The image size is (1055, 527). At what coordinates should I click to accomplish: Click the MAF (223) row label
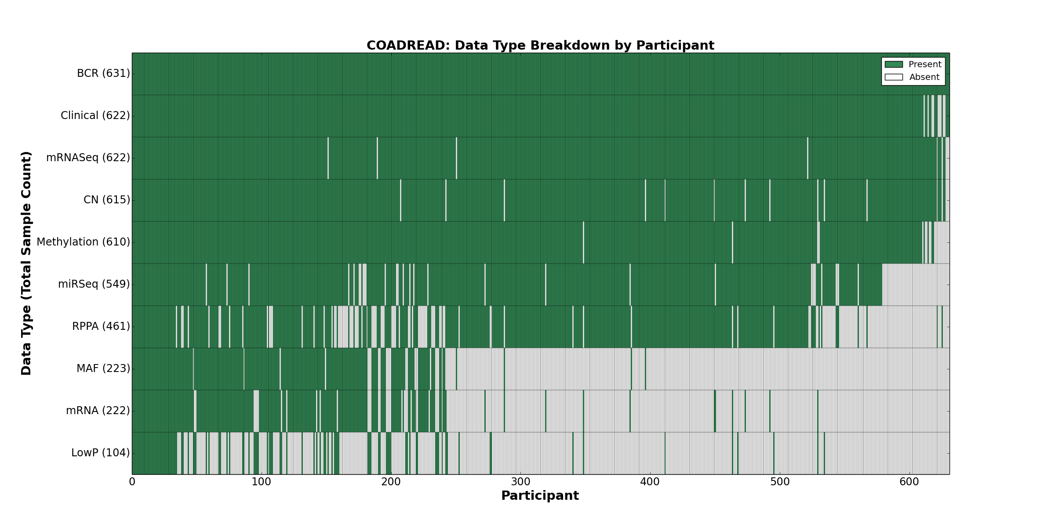pyautogui.click(x=103, y=368)
